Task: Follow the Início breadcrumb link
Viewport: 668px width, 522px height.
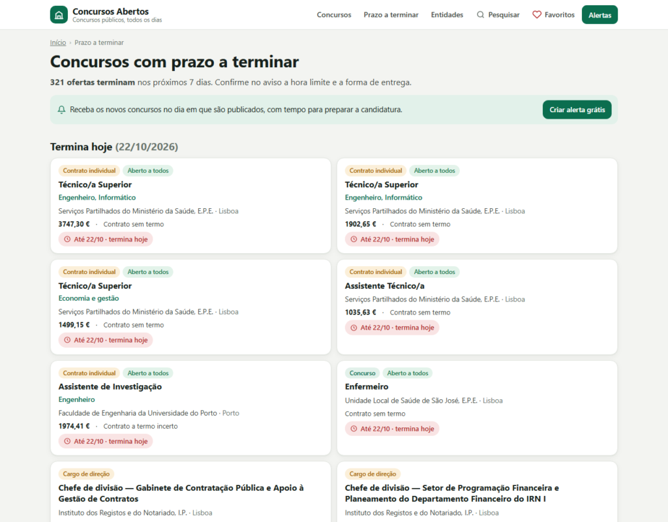Action: 58,42
